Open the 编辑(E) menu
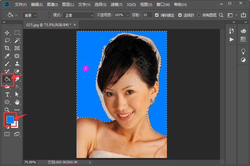The image size is (250, 166). [x=37, y=5]
